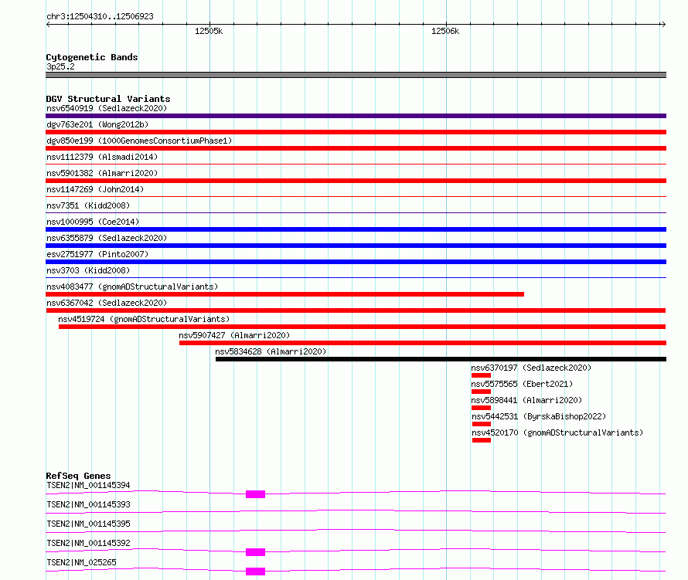Click the red bar of nsv4519724
The image size is (688, 580).
(362, 327)
